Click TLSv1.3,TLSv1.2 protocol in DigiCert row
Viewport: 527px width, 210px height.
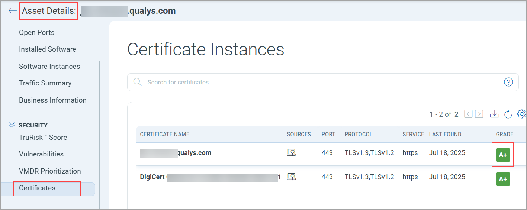tap(369, 177)
